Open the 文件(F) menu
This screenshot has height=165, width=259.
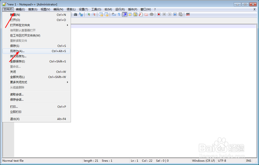tap(8, 9)
